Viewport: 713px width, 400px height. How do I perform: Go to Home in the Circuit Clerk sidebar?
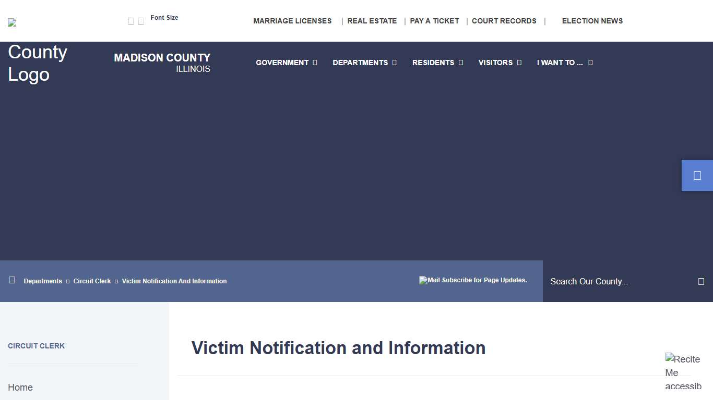20,387
